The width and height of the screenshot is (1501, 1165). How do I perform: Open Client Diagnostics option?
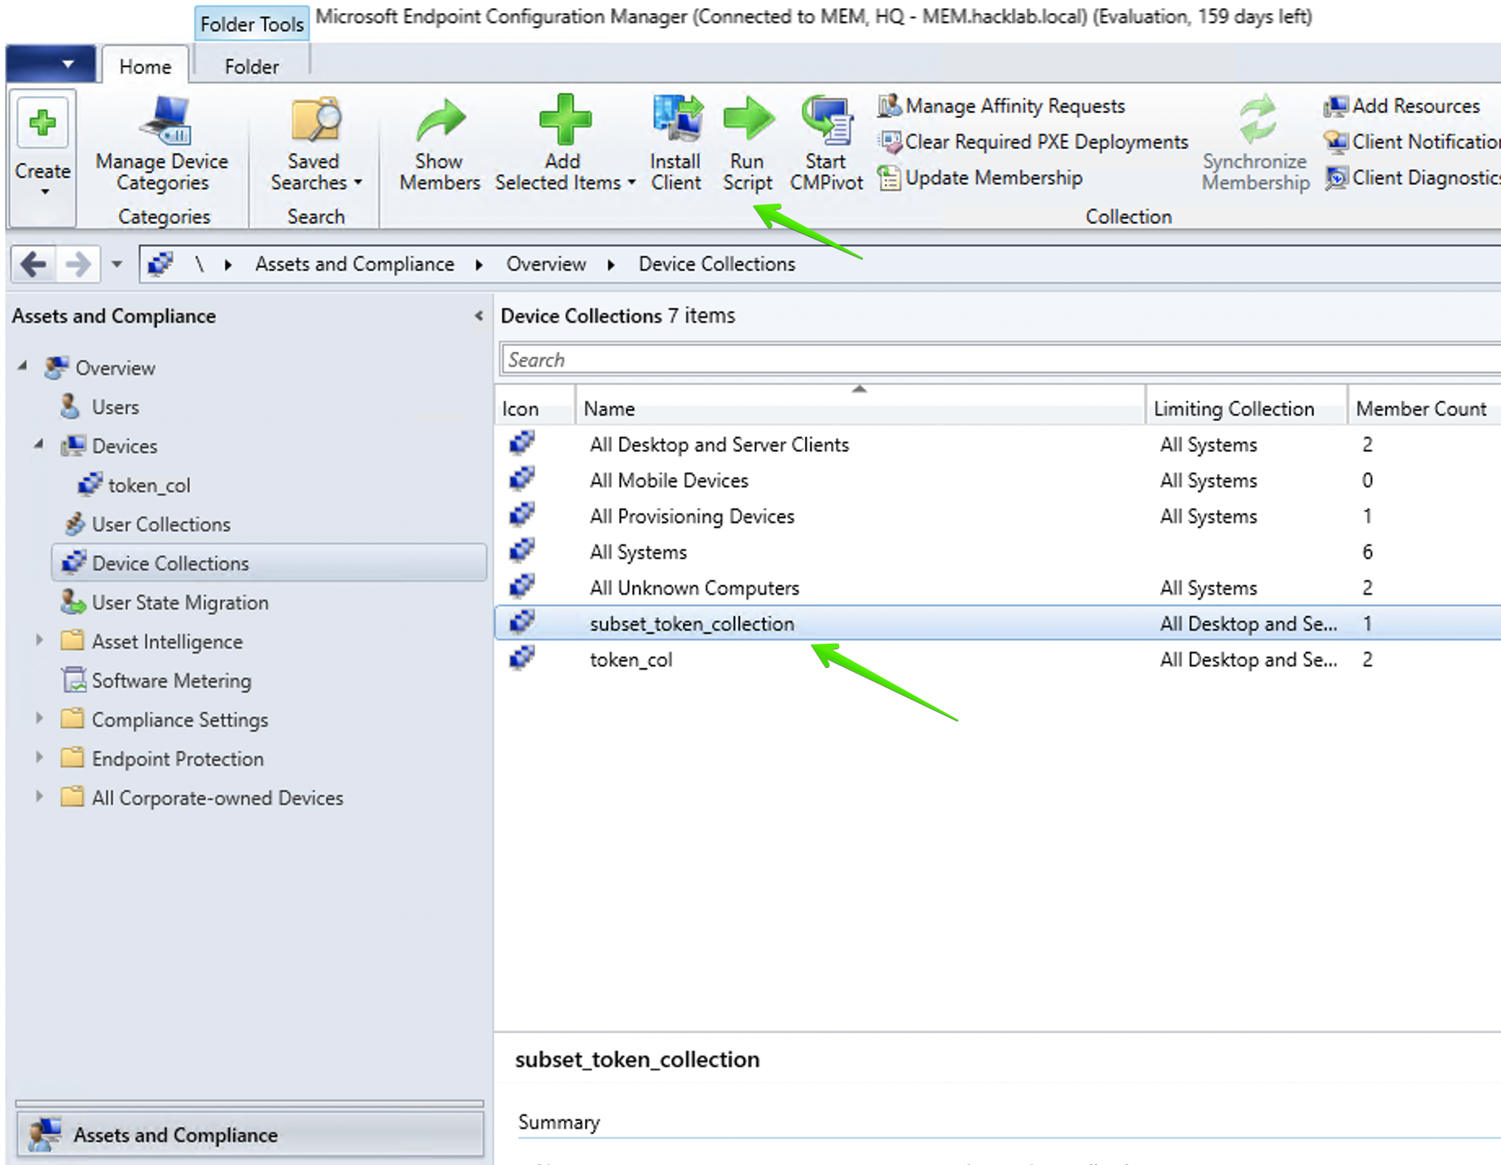point(1412,178)
